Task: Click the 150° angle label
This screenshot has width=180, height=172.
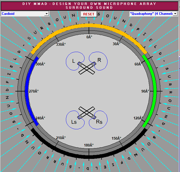Action: point(116,138)
